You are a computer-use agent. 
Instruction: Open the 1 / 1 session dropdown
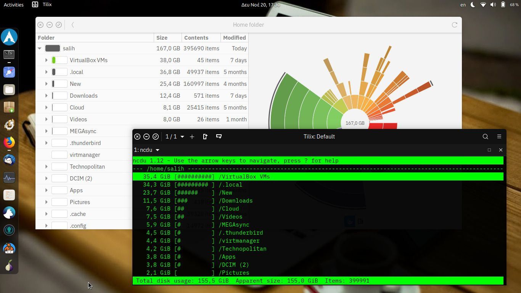pyautogui.click(x=175, y=137)
